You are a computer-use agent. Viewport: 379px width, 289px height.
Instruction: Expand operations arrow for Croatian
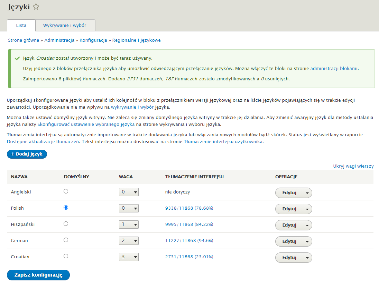coord(307,257)
